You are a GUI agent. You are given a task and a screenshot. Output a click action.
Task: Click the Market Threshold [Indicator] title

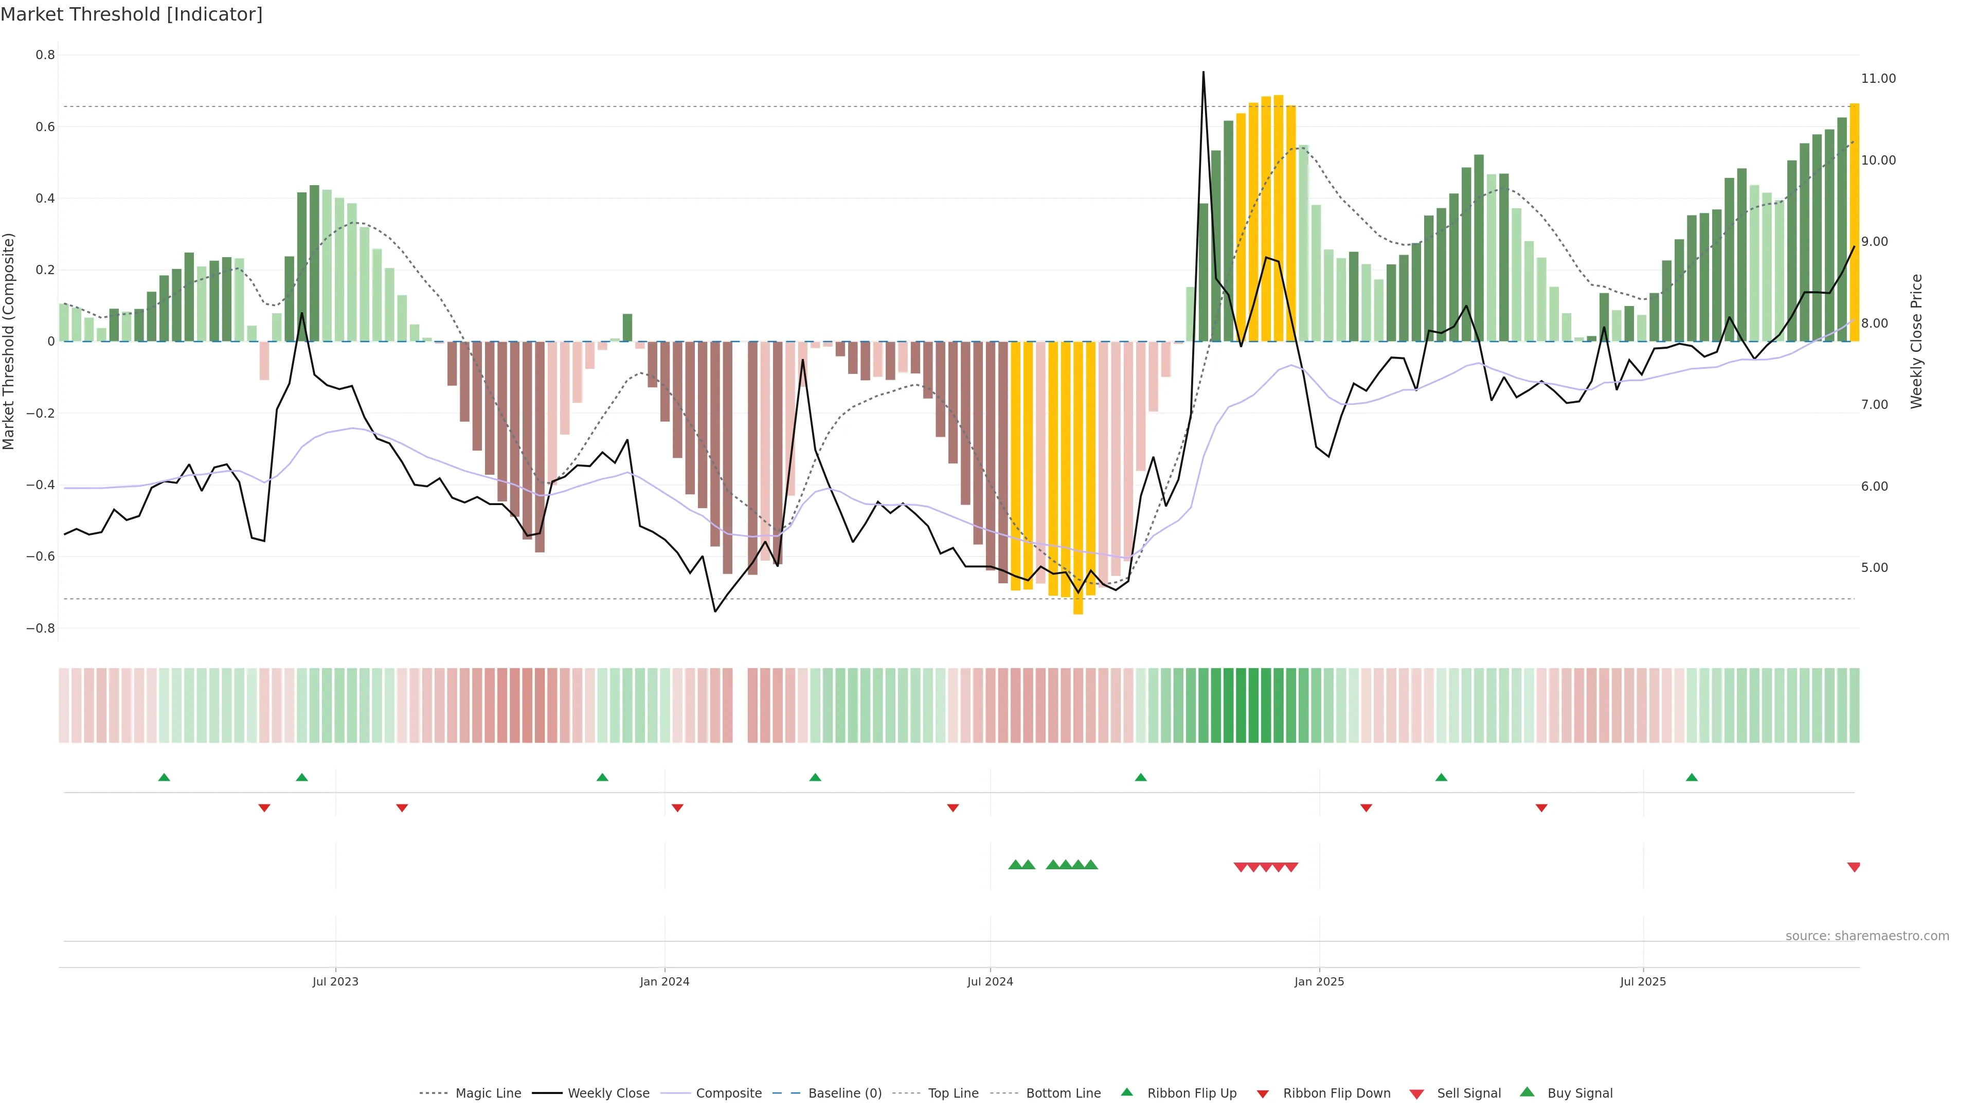click(132, 14)
